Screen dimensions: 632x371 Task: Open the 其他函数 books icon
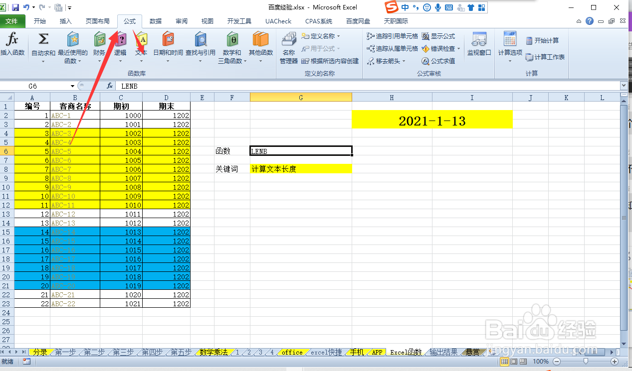(261, 39)
